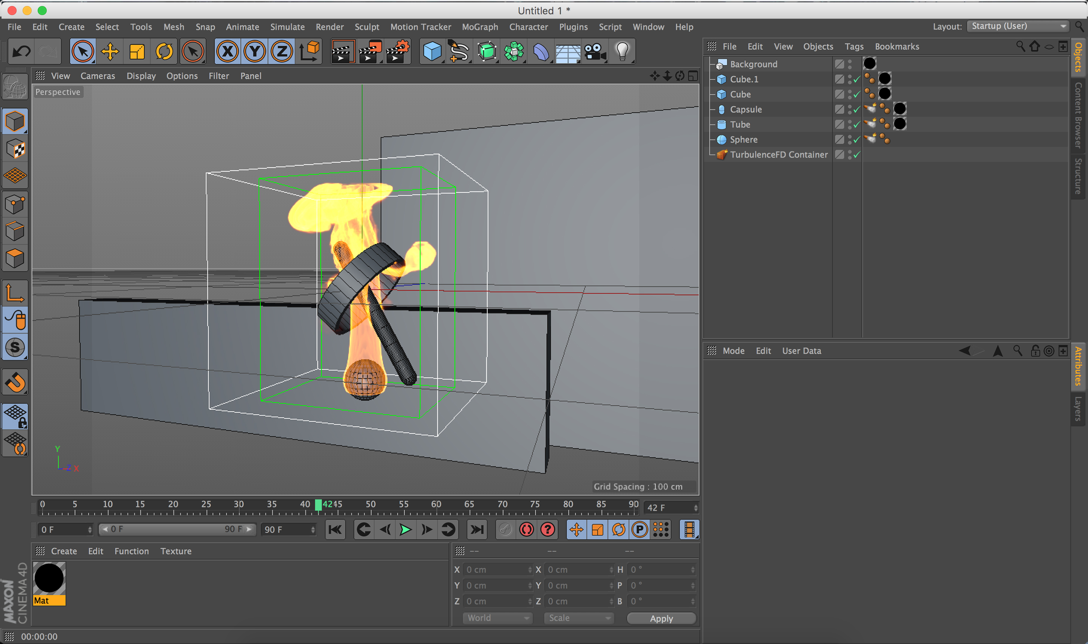Add a Floor environment object icon
Screen dimensions: 1088x644
pos(568,52)
